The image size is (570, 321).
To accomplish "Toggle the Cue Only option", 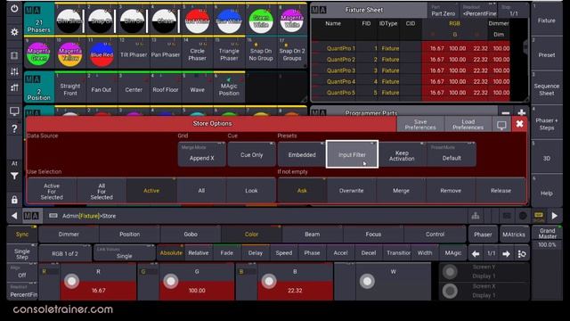I will coord(251,154).
